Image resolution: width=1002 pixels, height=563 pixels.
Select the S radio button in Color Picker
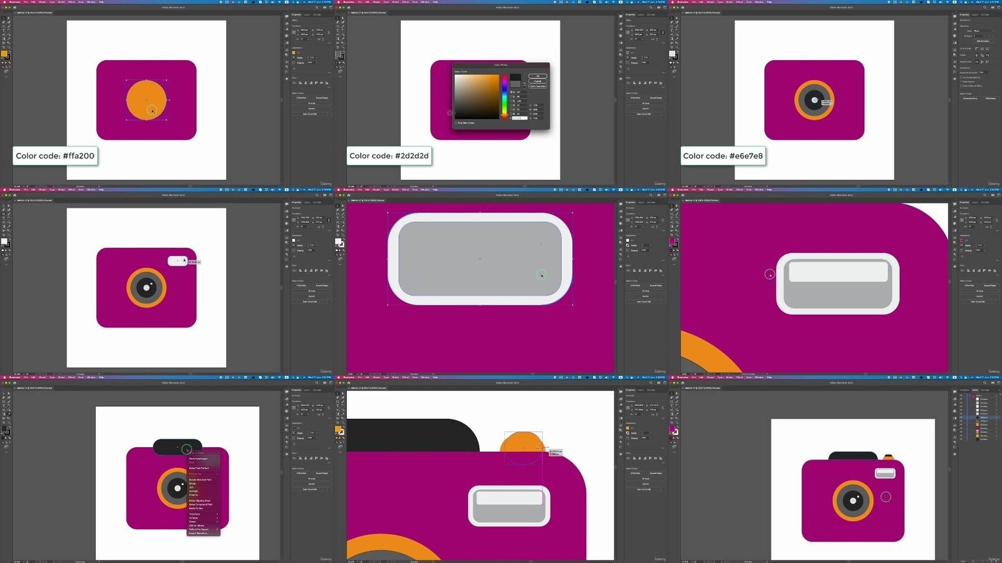point(511,96)
